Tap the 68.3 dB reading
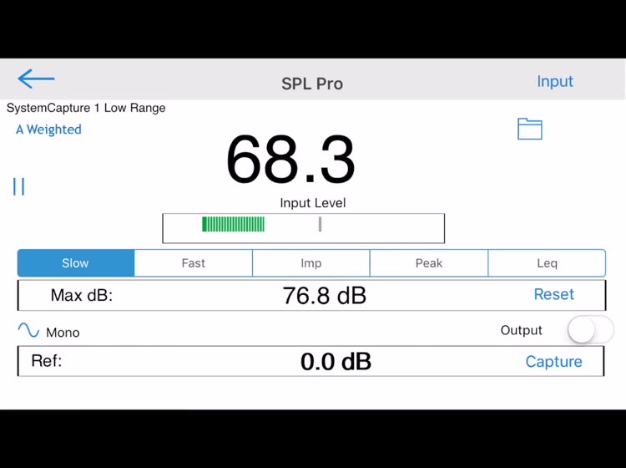The image size is (626, 468). [290, 160]
